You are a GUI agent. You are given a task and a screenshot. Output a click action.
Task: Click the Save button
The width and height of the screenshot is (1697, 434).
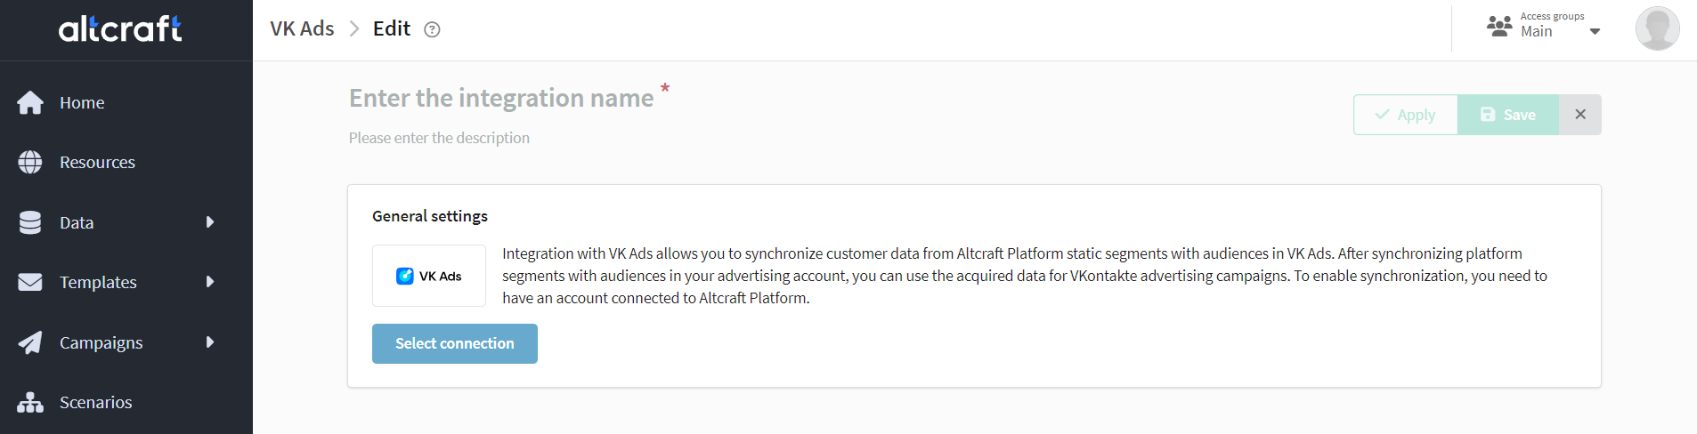pyautogui.click(x=1508, y=115)
